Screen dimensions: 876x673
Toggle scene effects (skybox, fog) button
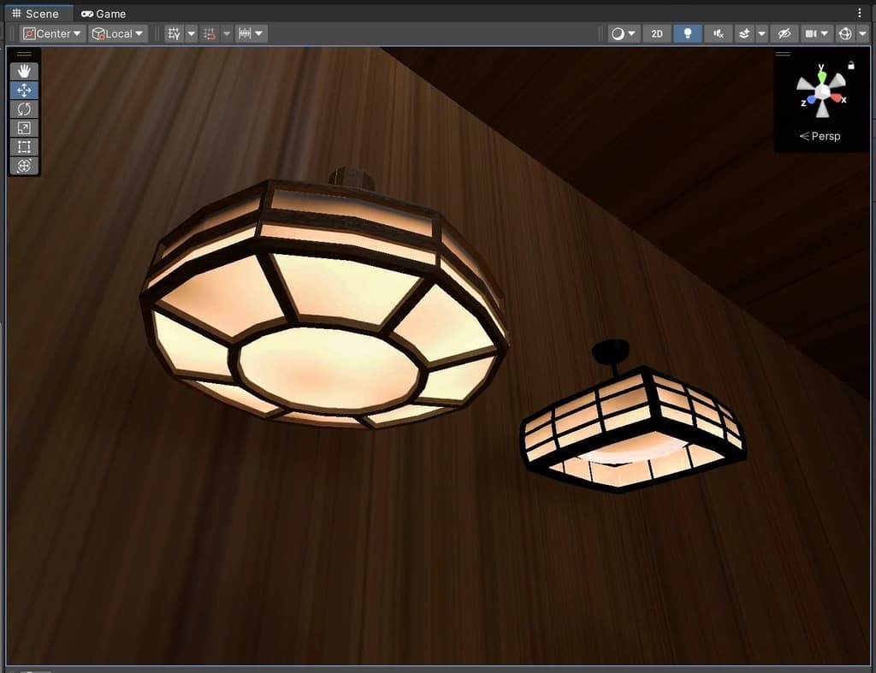(x=744, y=33)
